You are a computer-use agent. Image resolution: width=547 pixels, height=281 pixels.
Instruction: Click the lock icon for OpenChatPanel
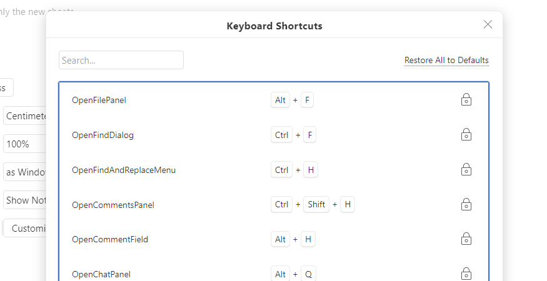tap(466, 274)
